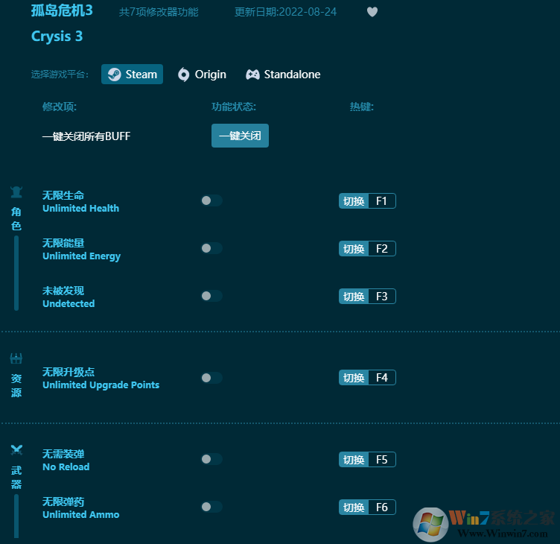This screenshot has height=544, width=560.
Task: Click the Steam logo icon
Action: (x=114, y=75)
